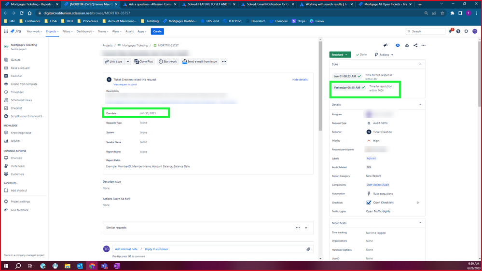Image resolution: width=482 pixels, height=271 pixels.
Task: Open the Actions dropdown
Action: click(384, 54)
